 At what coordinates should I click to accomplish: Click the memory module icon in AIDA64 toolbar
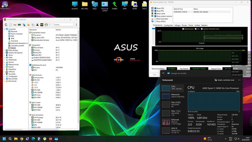click(19, 25)
